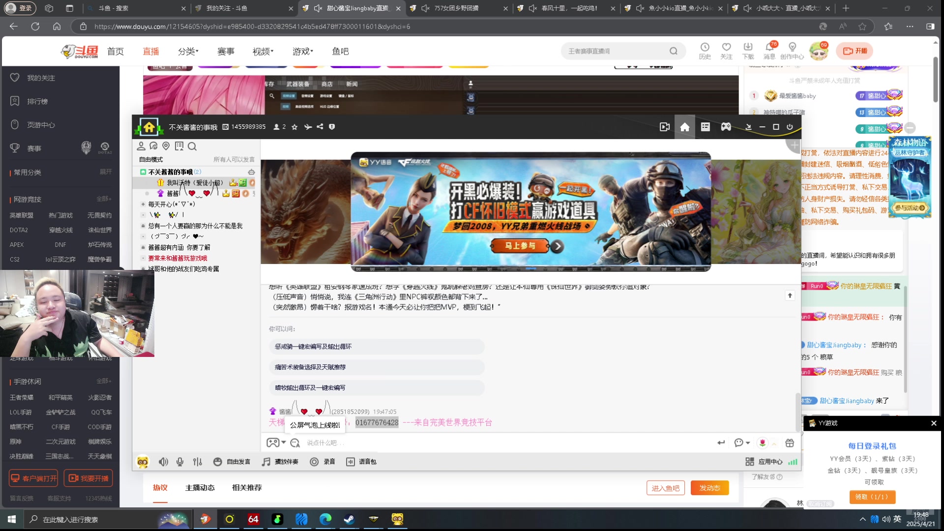
Task: Click the Douyu search magnifier icon
Action: point(674,51)
